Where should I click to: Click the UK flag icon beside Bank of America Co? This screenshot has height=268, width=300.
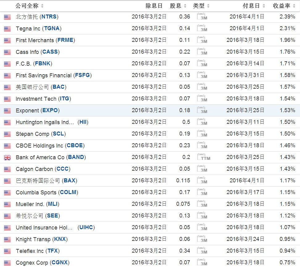[x=7, y=158]
